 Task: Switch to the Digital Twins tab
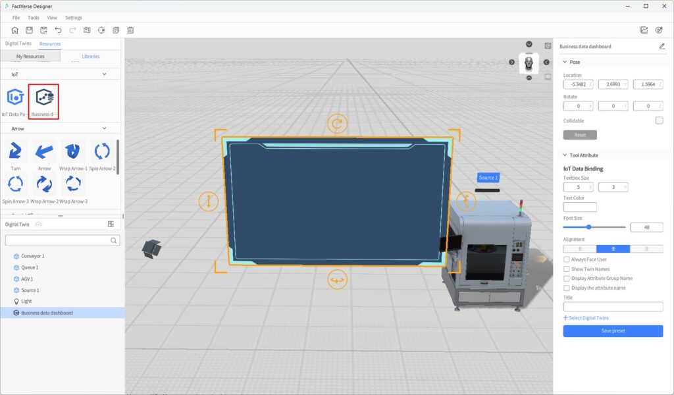(18, 43)
